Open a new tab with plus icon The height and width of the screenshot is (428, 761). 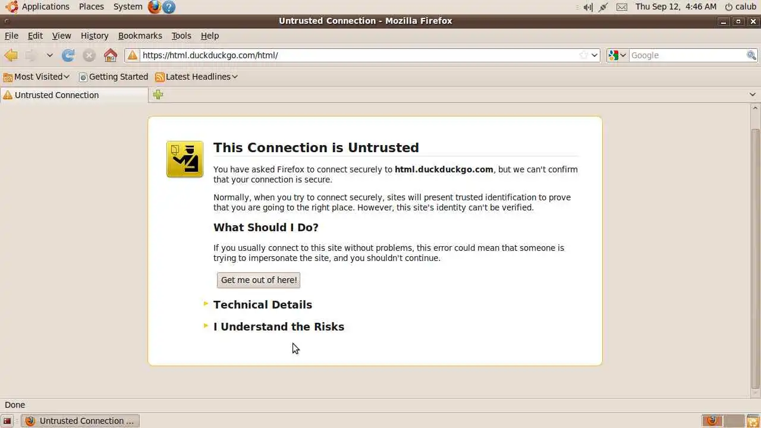(x=158, y=95)
